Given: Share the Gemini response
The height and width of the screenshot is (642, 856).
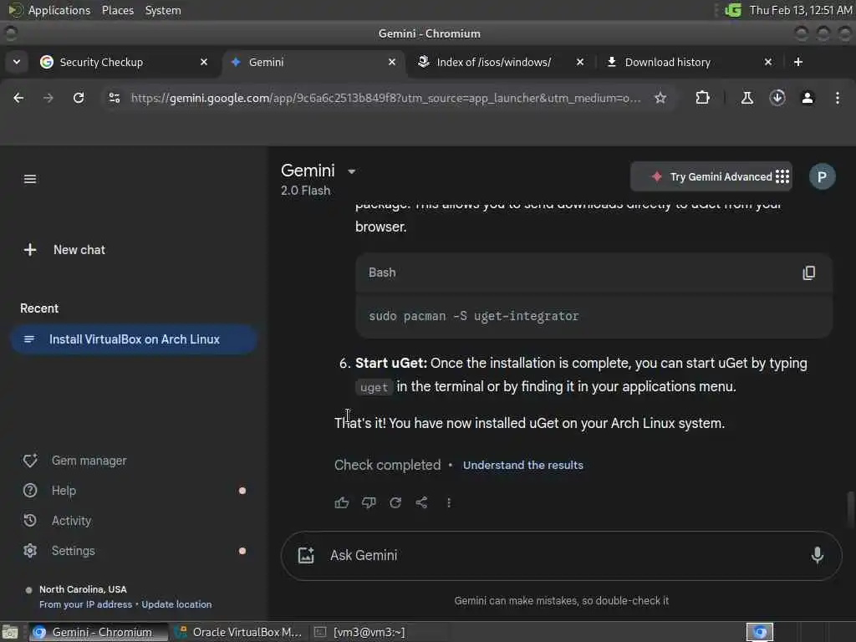Looking at the screenshot, I should coord(421,502).
